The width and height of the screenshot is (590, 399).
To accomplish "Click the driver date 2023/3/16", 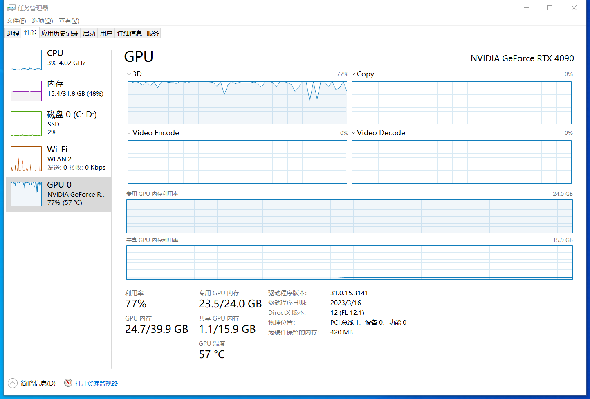I will [x=345, y=303].
